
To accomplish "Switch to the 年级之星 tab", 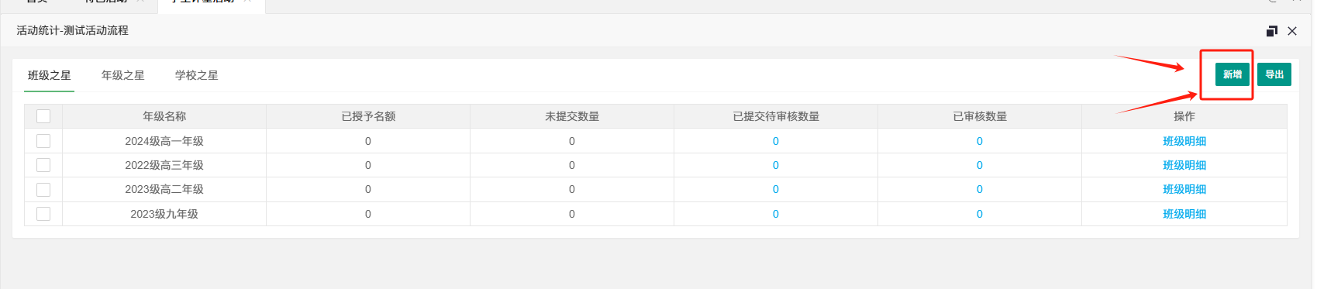I will tap(123, 75).
